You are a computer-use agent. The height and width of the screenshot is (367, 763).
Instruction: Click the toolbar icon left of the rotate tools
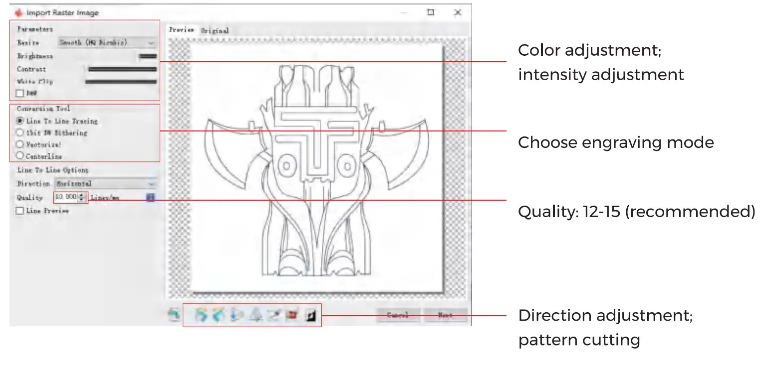[x=173, y=315]
